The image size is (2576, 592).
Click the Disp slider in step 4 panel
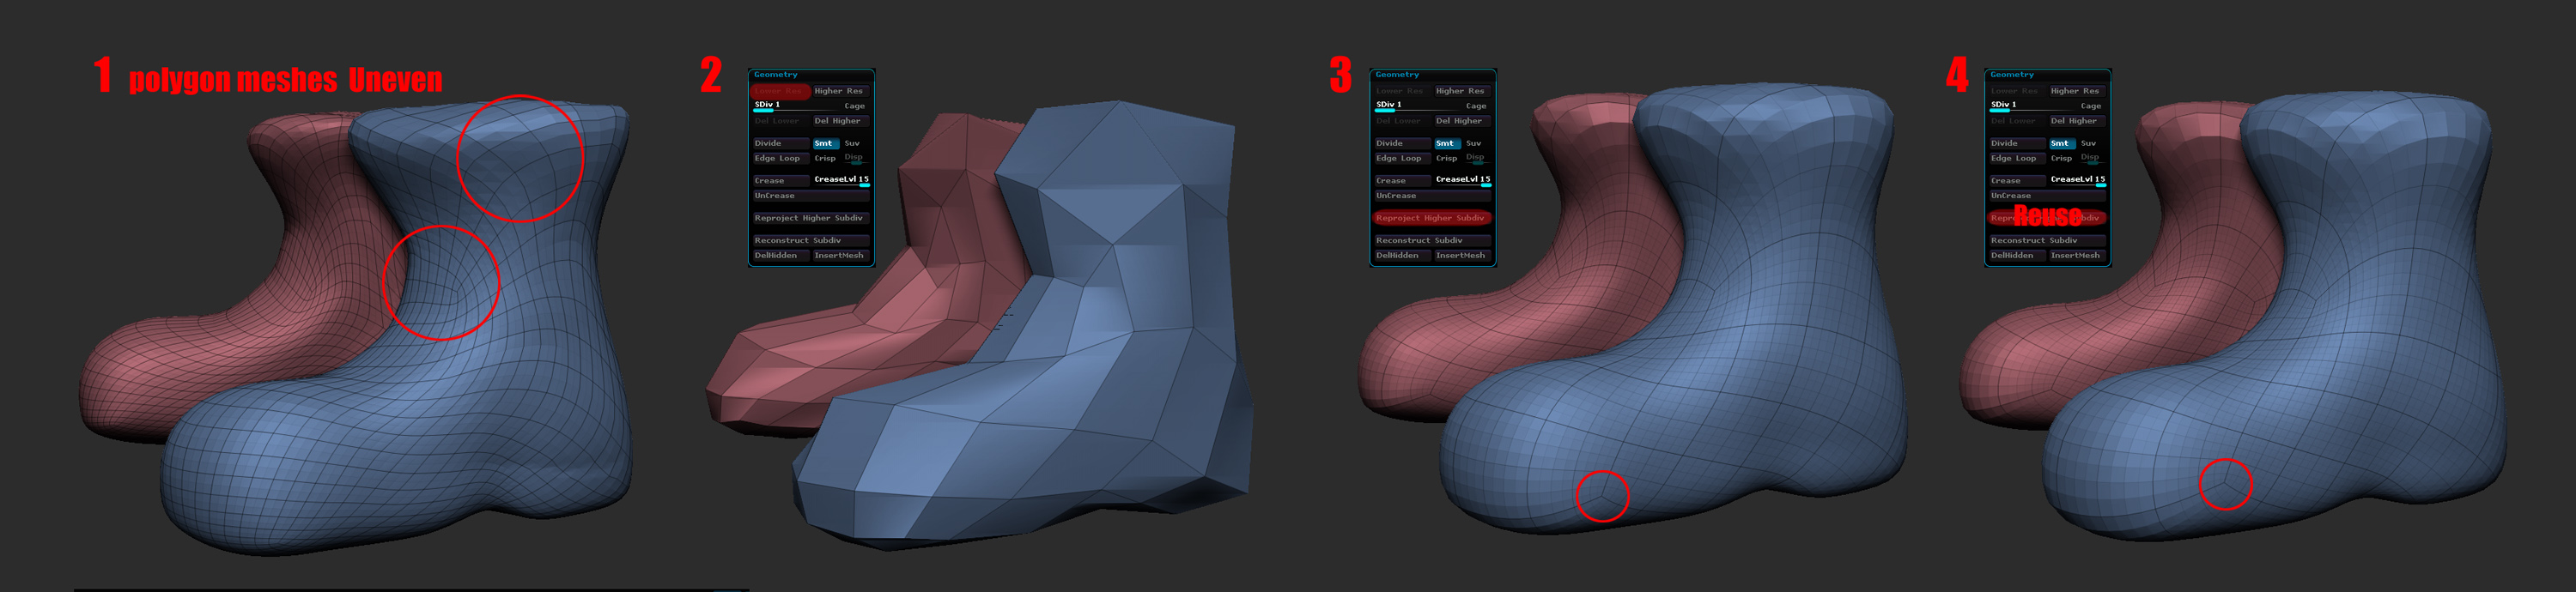click(x=2092, y=158)
